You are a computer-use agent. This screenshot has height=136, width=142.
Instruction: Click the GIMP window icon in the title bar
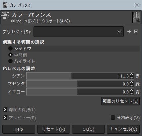pos(5,5)
